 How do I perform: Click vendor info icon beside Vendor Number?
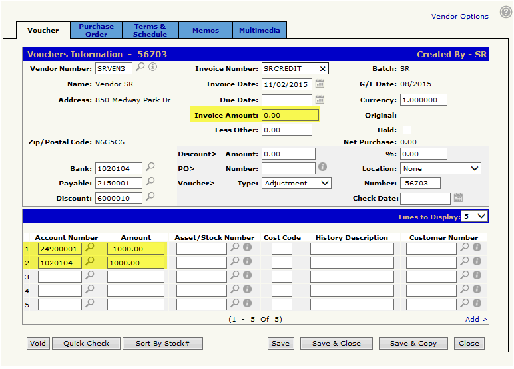(x=152, y=68)
